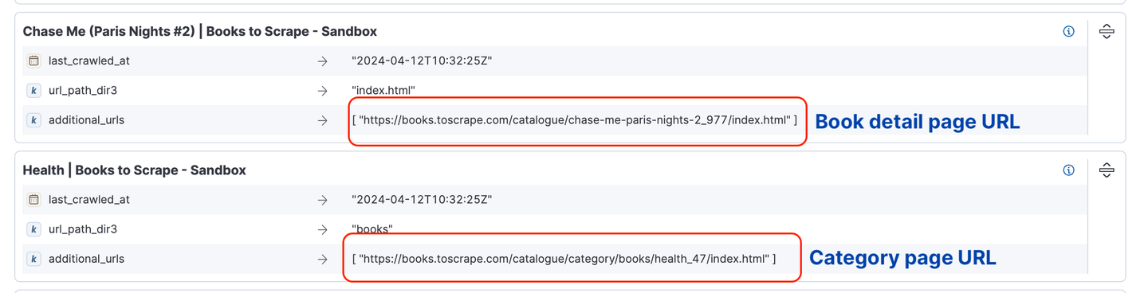This screenshot has height=293, width=1148.
Task: Click the info icon on Chase Me card
Action: pyautogui.click(x=1069, y=32)
